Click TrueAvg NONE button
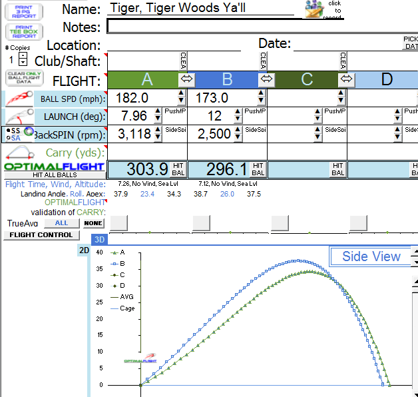The height and width of the screenshot is (397, 418). tap(93, 223)
